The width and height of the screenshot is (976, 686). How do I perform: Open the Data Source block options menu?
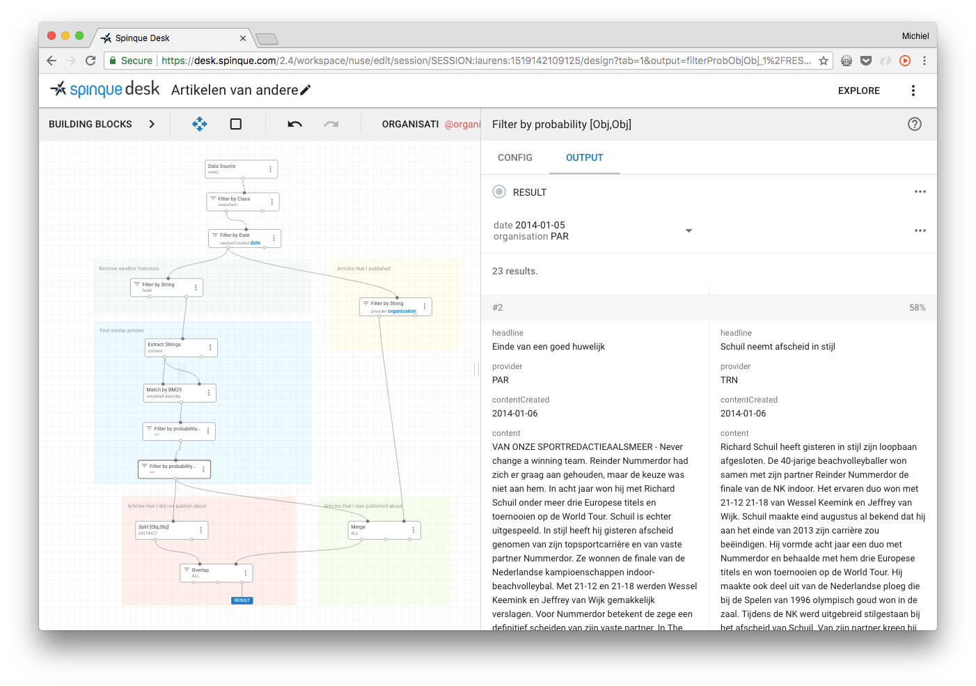point(270,169)
